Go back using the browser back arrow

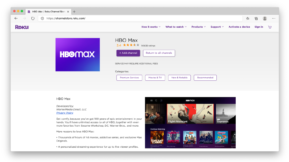point(16,18)
